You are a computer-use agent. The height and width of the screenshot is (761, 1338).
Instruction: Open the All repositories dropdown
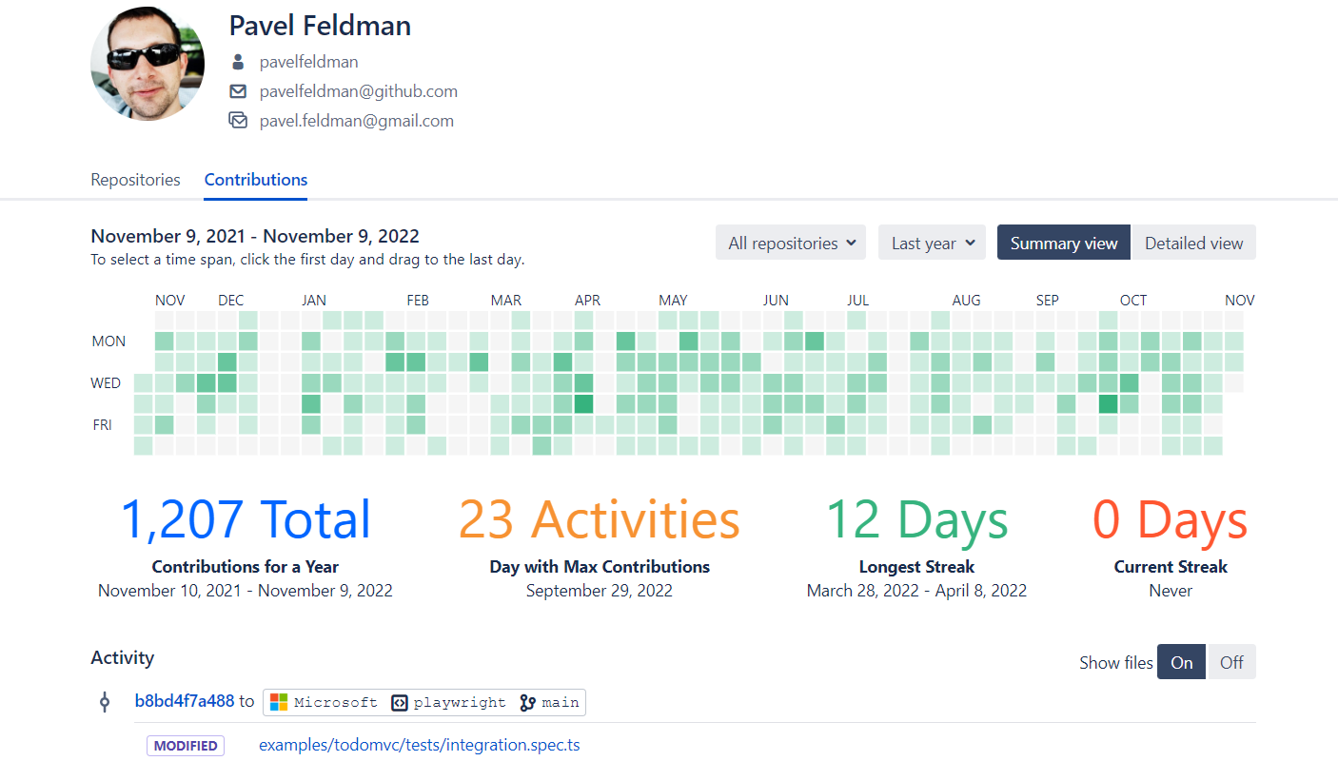coord(791,243)
